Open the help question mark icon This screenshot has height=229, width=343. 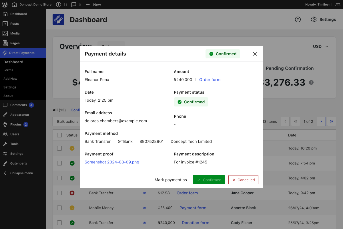pos(298,19)
